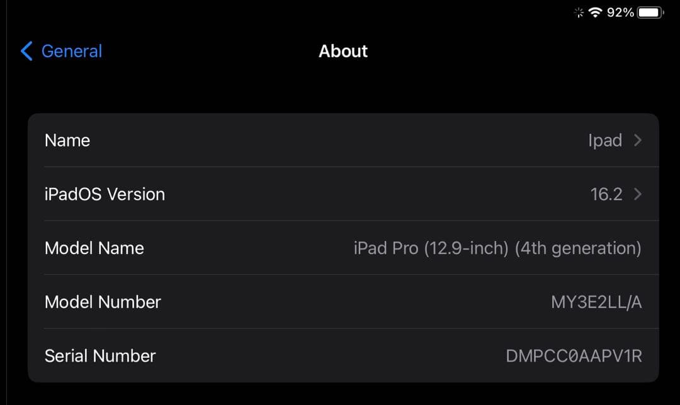Screen dimensions: 680x405
Task: Go back to General settings
Action: (x=60, y=51)
